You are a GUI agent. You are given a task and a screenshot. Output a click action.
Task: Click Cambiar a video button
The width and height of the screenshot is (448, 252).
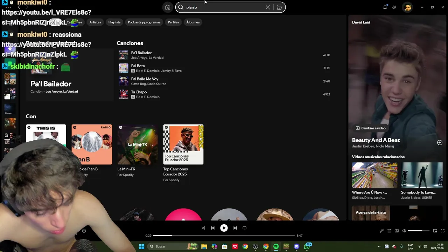point(371,128)
